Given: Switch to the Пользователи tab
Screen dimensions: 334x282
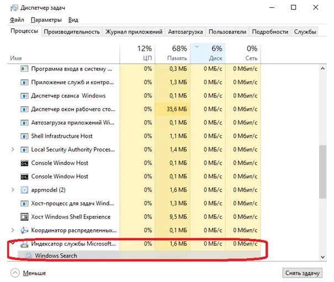Looking at the screenshot, I should coord(227,31).
